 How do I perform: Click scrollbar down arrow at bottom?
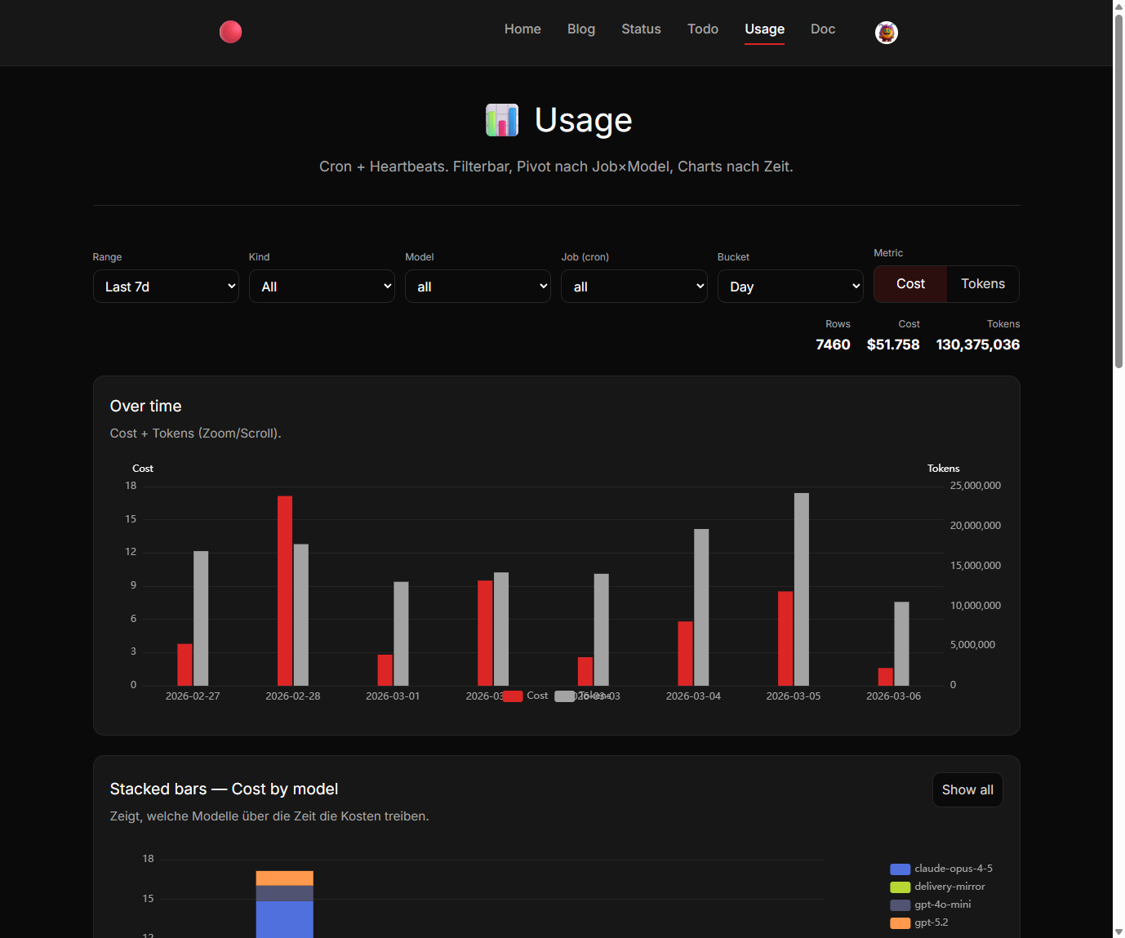pyautogui.click(x=1118, y=931)
